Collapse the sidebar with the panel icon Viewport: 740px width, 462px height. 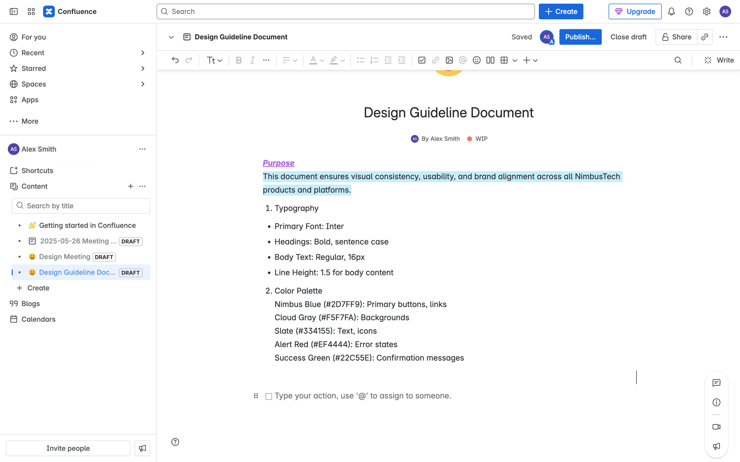(x=13, y=12)
